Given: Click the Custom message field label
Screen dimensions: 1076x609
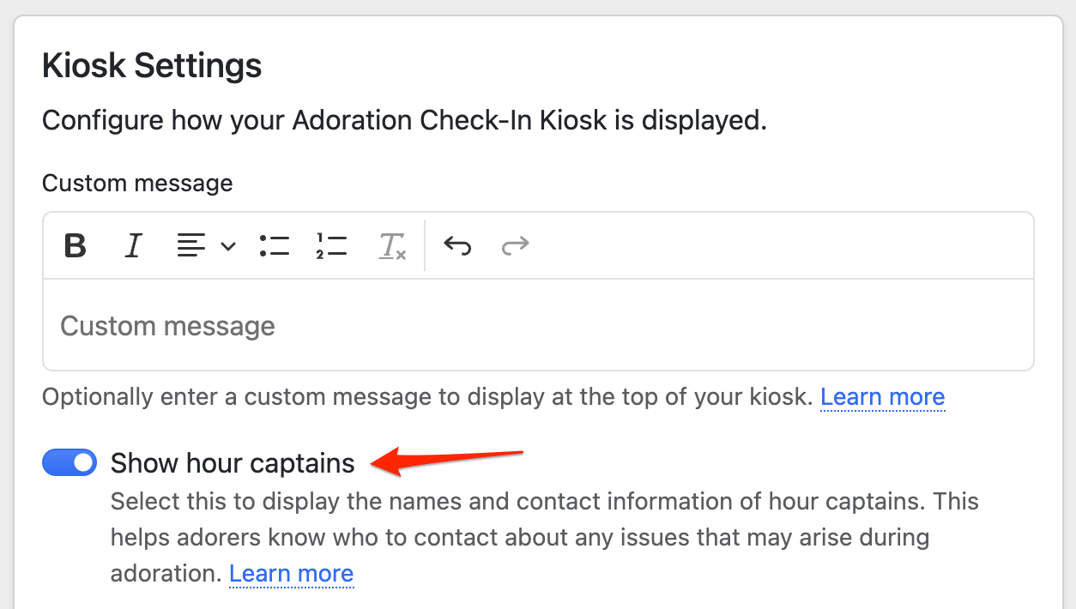Looking at the screenshot, I should pos(137,184).
